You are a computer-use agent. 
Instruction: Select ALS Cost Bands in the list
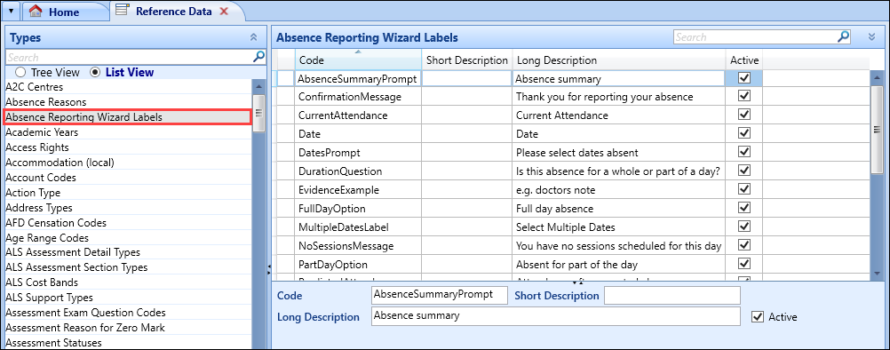pyautogui.click(x=128, y=282)
